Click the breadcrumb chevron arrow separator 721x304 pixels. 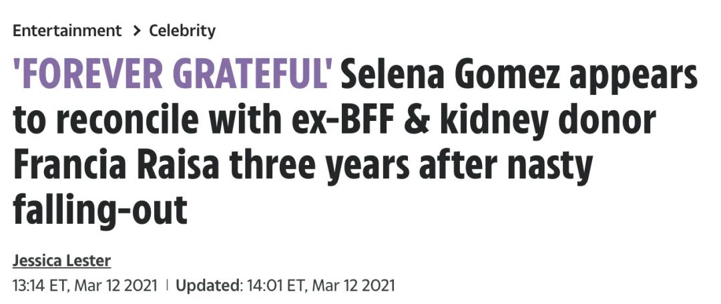click(136, 31)
